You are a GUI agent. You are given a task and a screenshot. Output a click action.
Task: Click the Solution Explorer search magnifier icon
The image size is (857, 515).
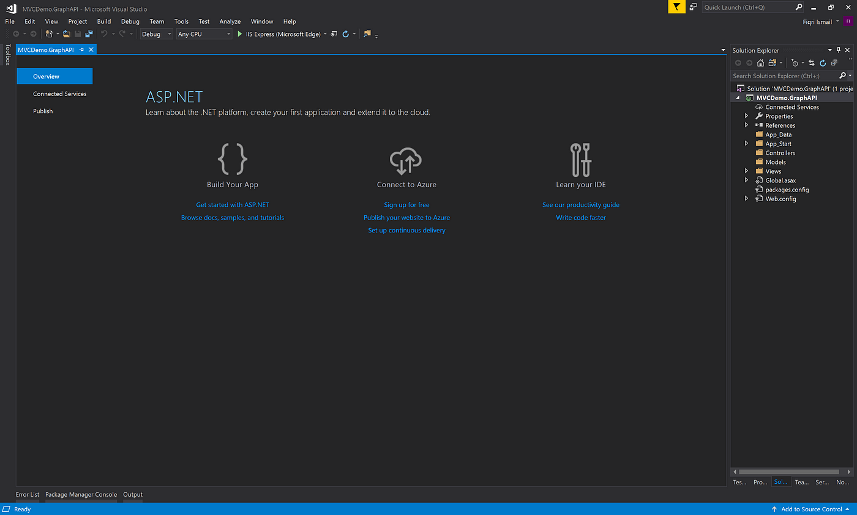click(x=842, y=76)
